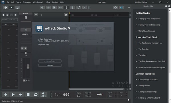Adjust the Master pan slider
This screenshot has width=171, height=103.
pos(26,53)
